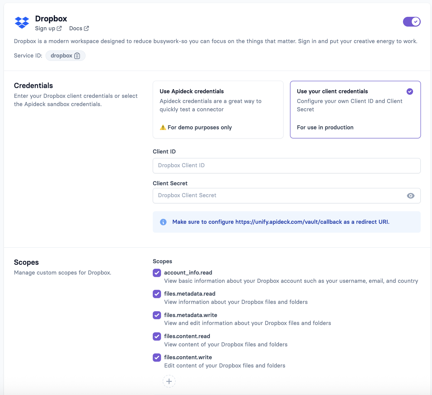Click 'Manage custom scopes for Dropbox.' text
Image resolution: width=432 pixels, height=395 pixels.
point(63,273)
